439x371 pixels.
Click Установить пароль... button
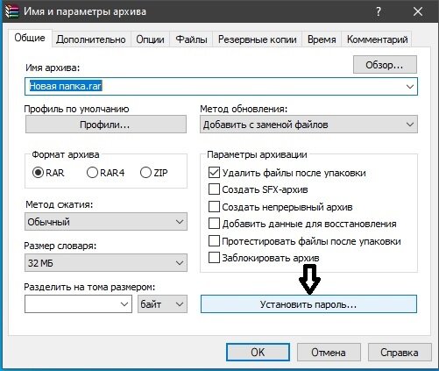click(x=308, y=304)
